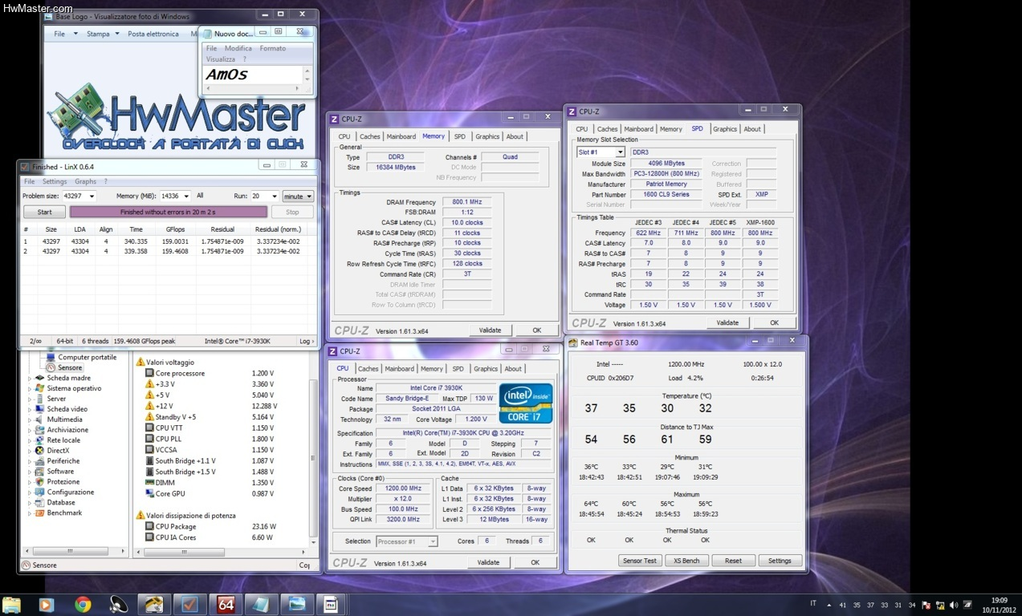The height and width of the screenshot is (616, 1022).
Task: Click the Scheda madre motherboard icon
Action: tap(40, 378)
